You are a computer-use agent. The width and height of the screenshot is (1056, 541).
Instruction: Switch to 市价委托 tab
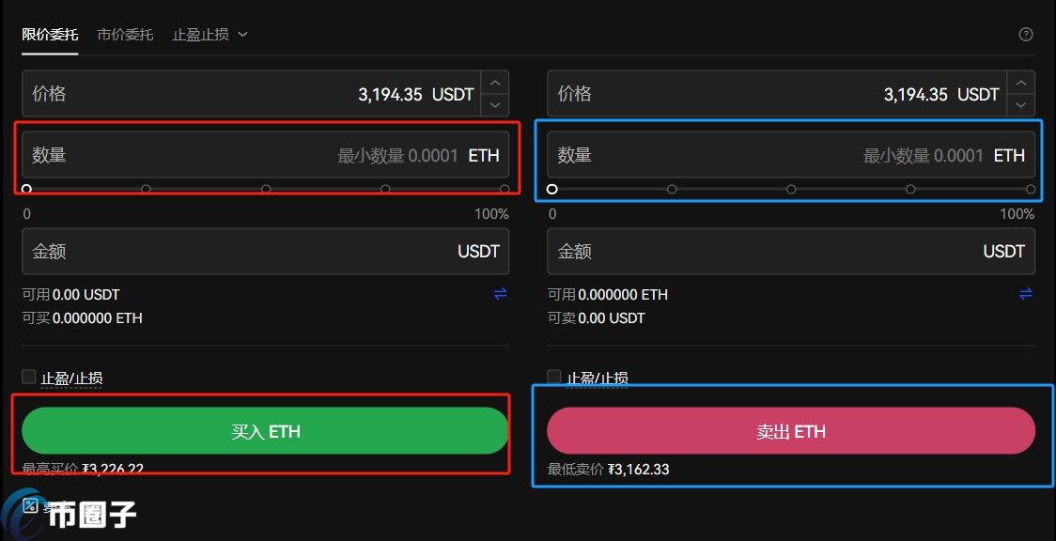click(125, 35)
